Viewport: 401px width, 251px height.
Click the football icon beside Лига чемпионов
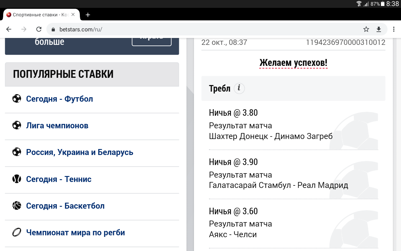click(x=17, y=125)
